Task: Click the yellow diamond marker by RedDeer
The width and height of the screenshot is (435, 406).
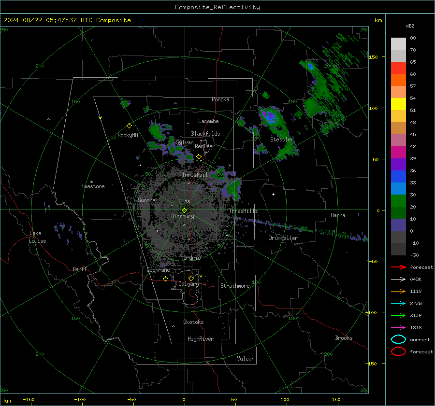Action: (199, 157)
